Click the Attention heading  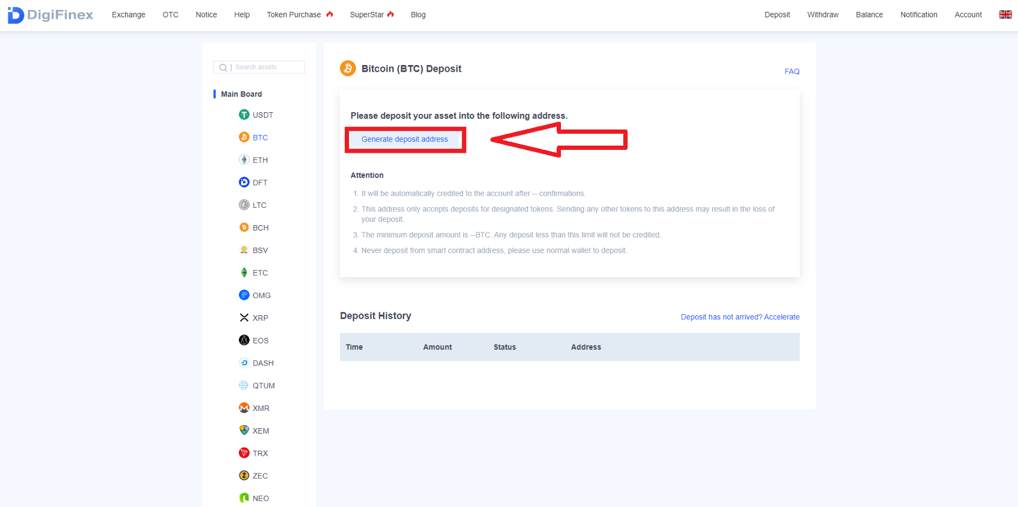click(x=367, y=176)
